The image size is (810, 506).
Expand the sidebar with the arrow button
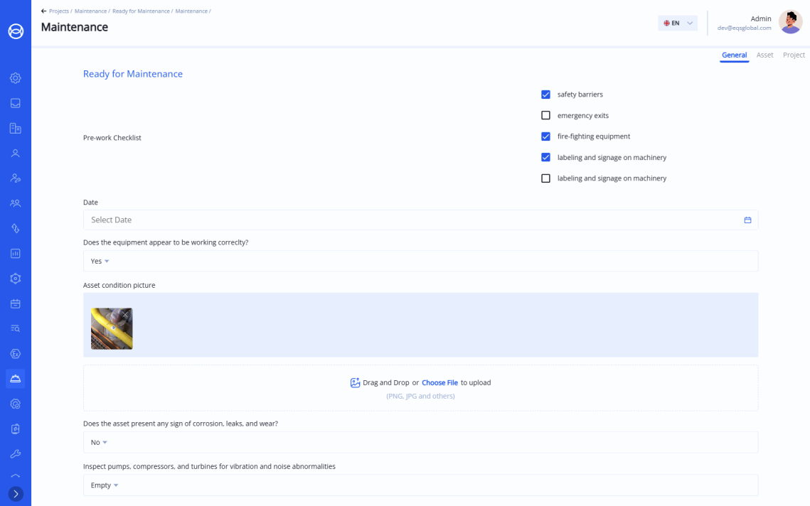(16, 494)
